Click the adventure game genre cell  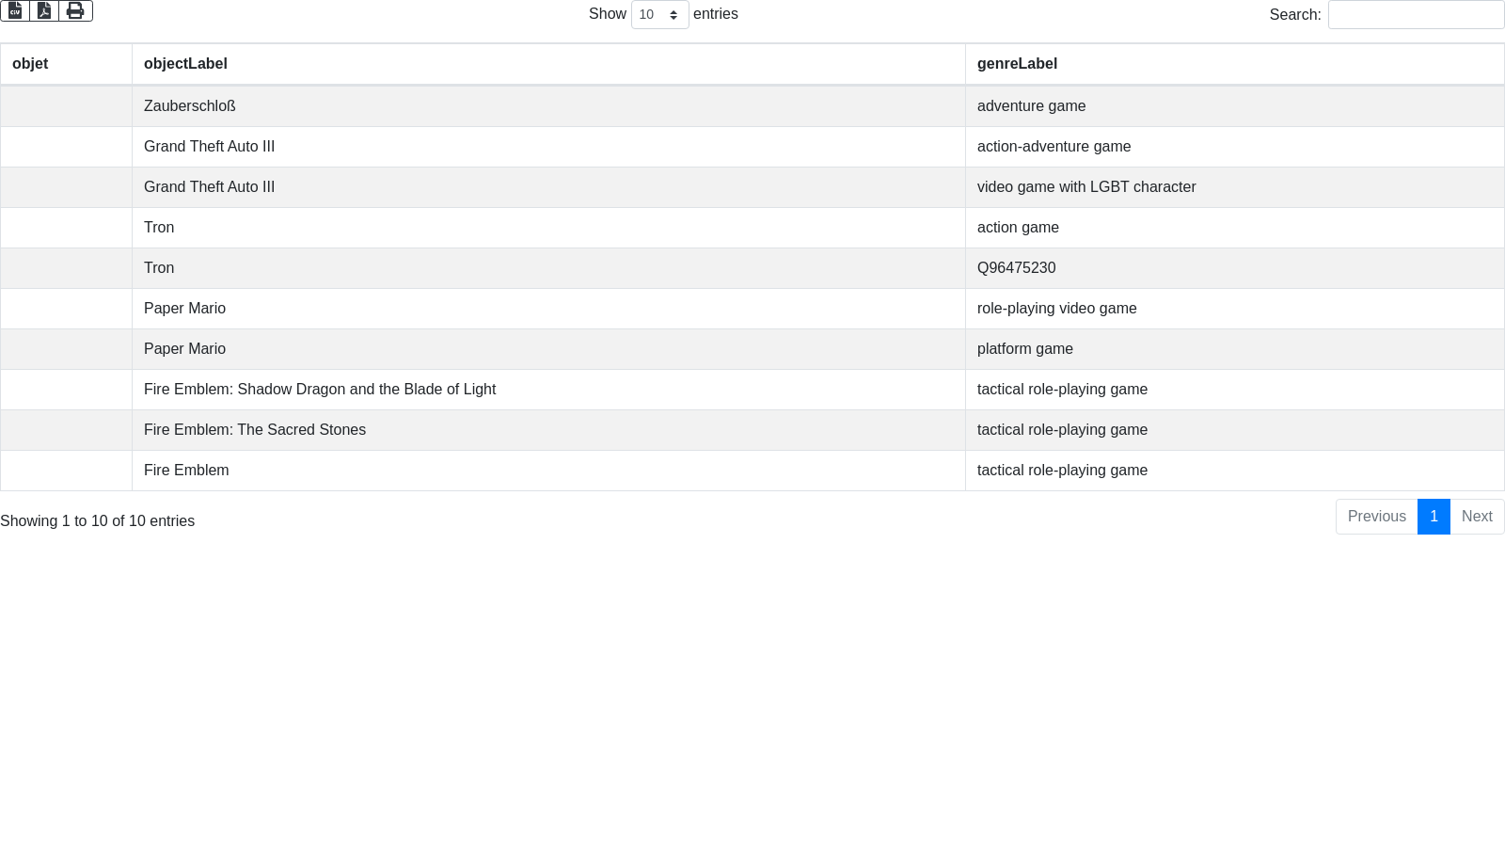(1031, 106)
